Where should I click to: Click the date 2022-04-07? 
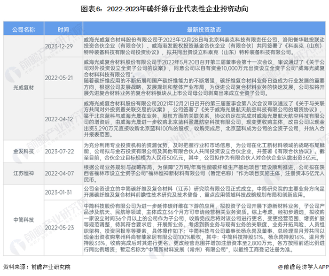(59, 173)
